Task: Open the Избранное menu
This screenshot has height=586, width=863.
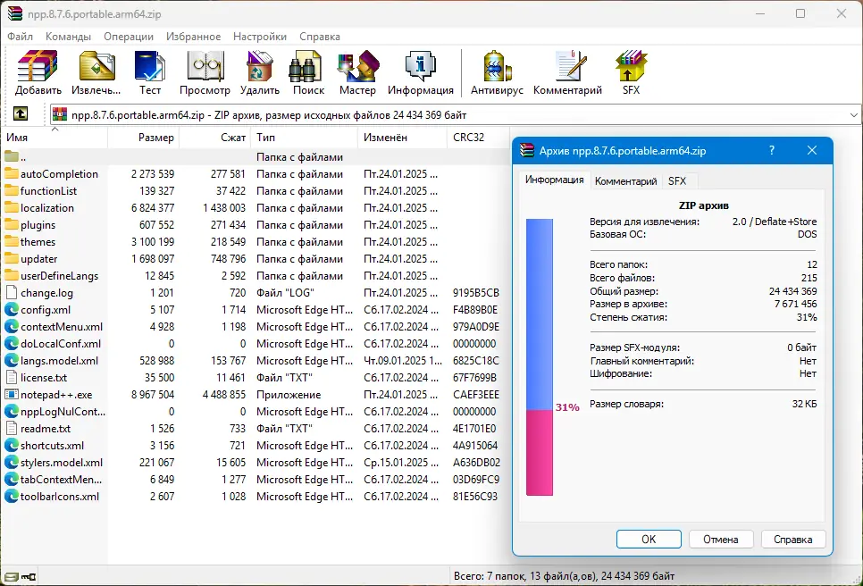Action: pyautogui.click(x=193, y=37)
